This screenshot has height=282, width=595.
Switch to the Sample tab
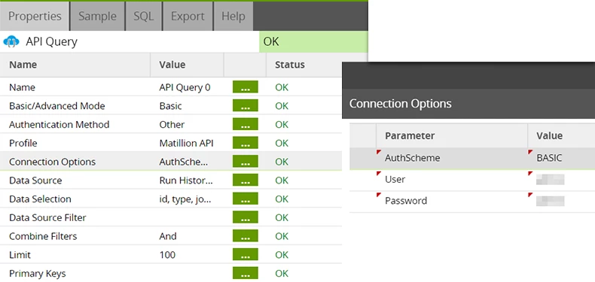(97, 17)
